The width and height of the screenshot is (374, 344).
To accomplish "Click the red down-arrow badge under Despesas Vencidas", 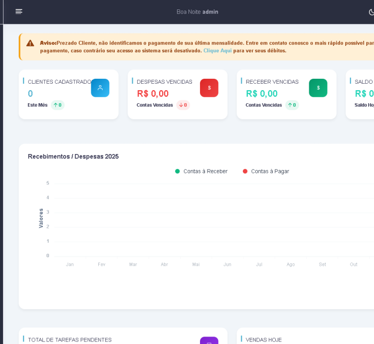I will [x=183, y=105].
